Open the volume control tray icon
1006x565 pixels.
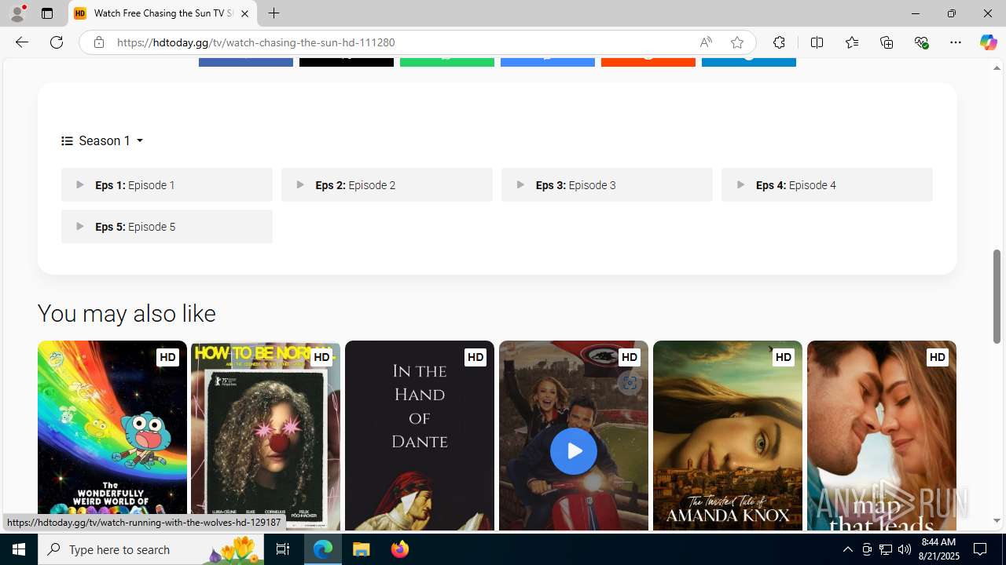(x=905, y=549)
